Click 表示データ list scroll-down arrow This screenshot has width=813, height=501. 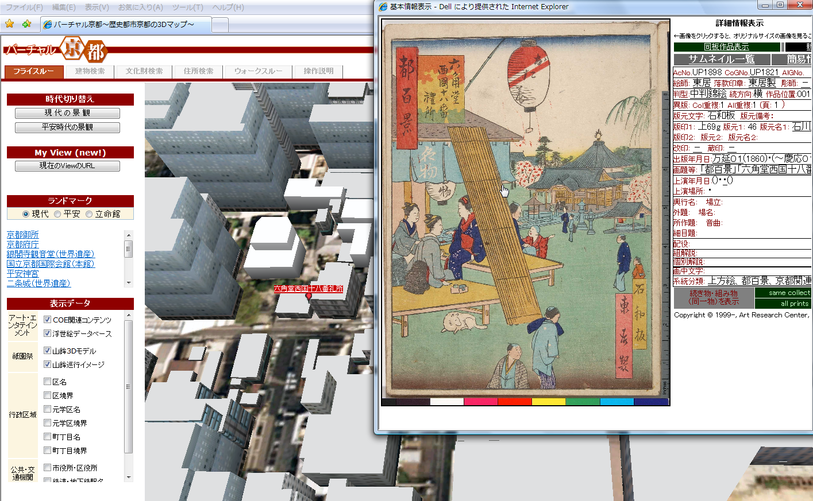(129, 477)
